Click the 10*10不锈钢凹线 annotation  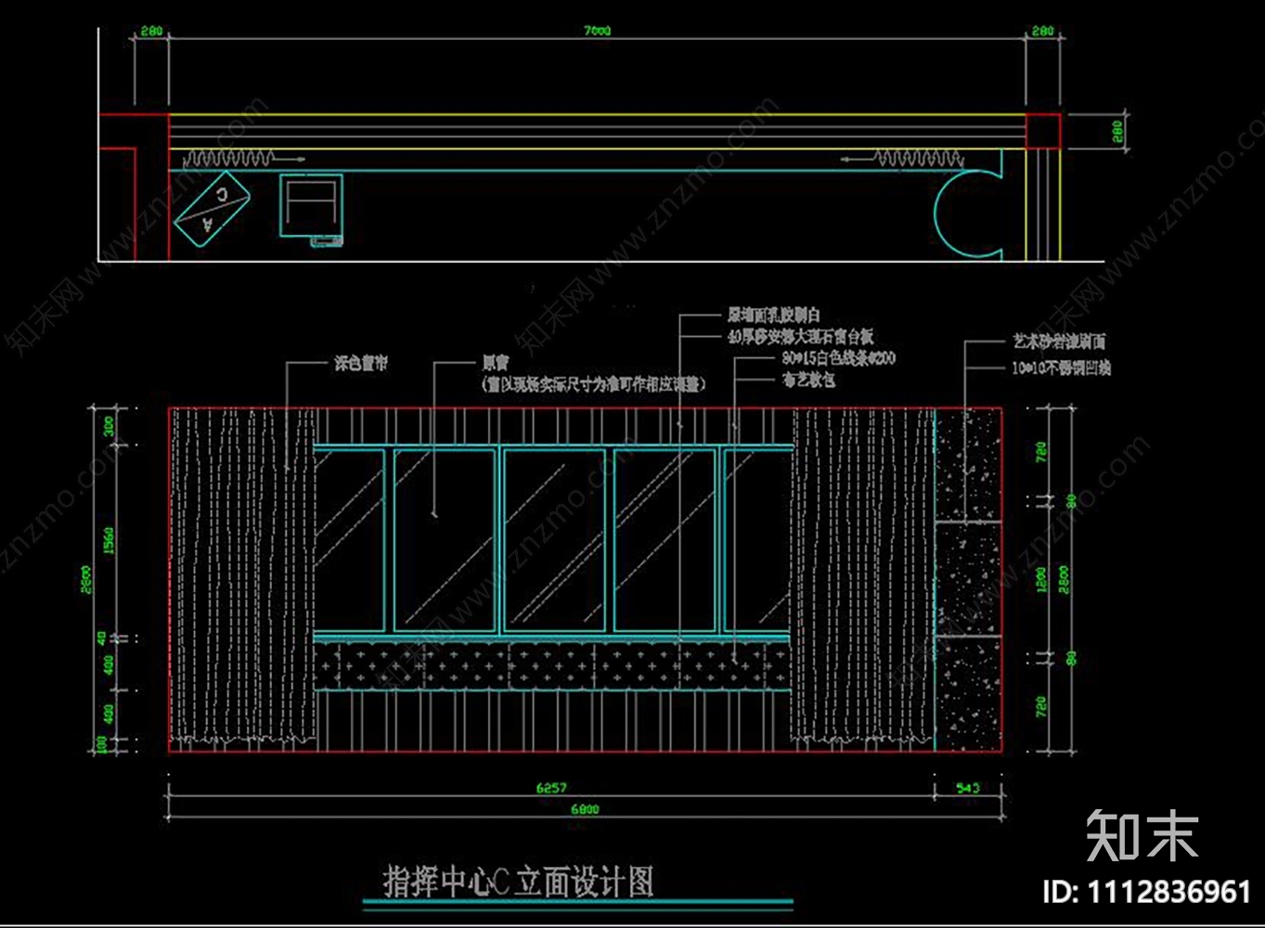click(1061, 367)
